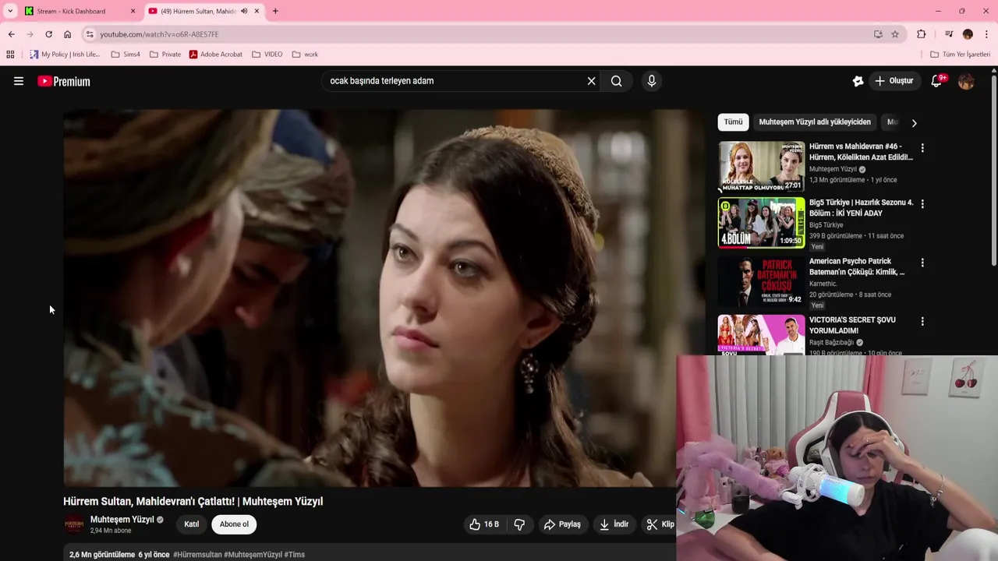Open options menu for Victoria's Secret video

(x=922, y=322)
